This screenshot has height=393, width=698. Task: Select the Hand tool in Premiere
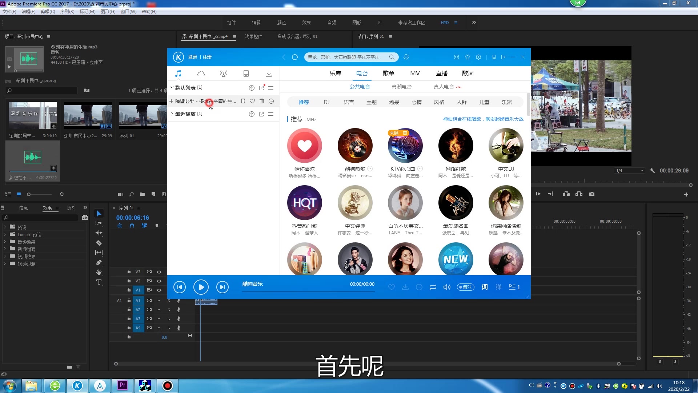99,272
